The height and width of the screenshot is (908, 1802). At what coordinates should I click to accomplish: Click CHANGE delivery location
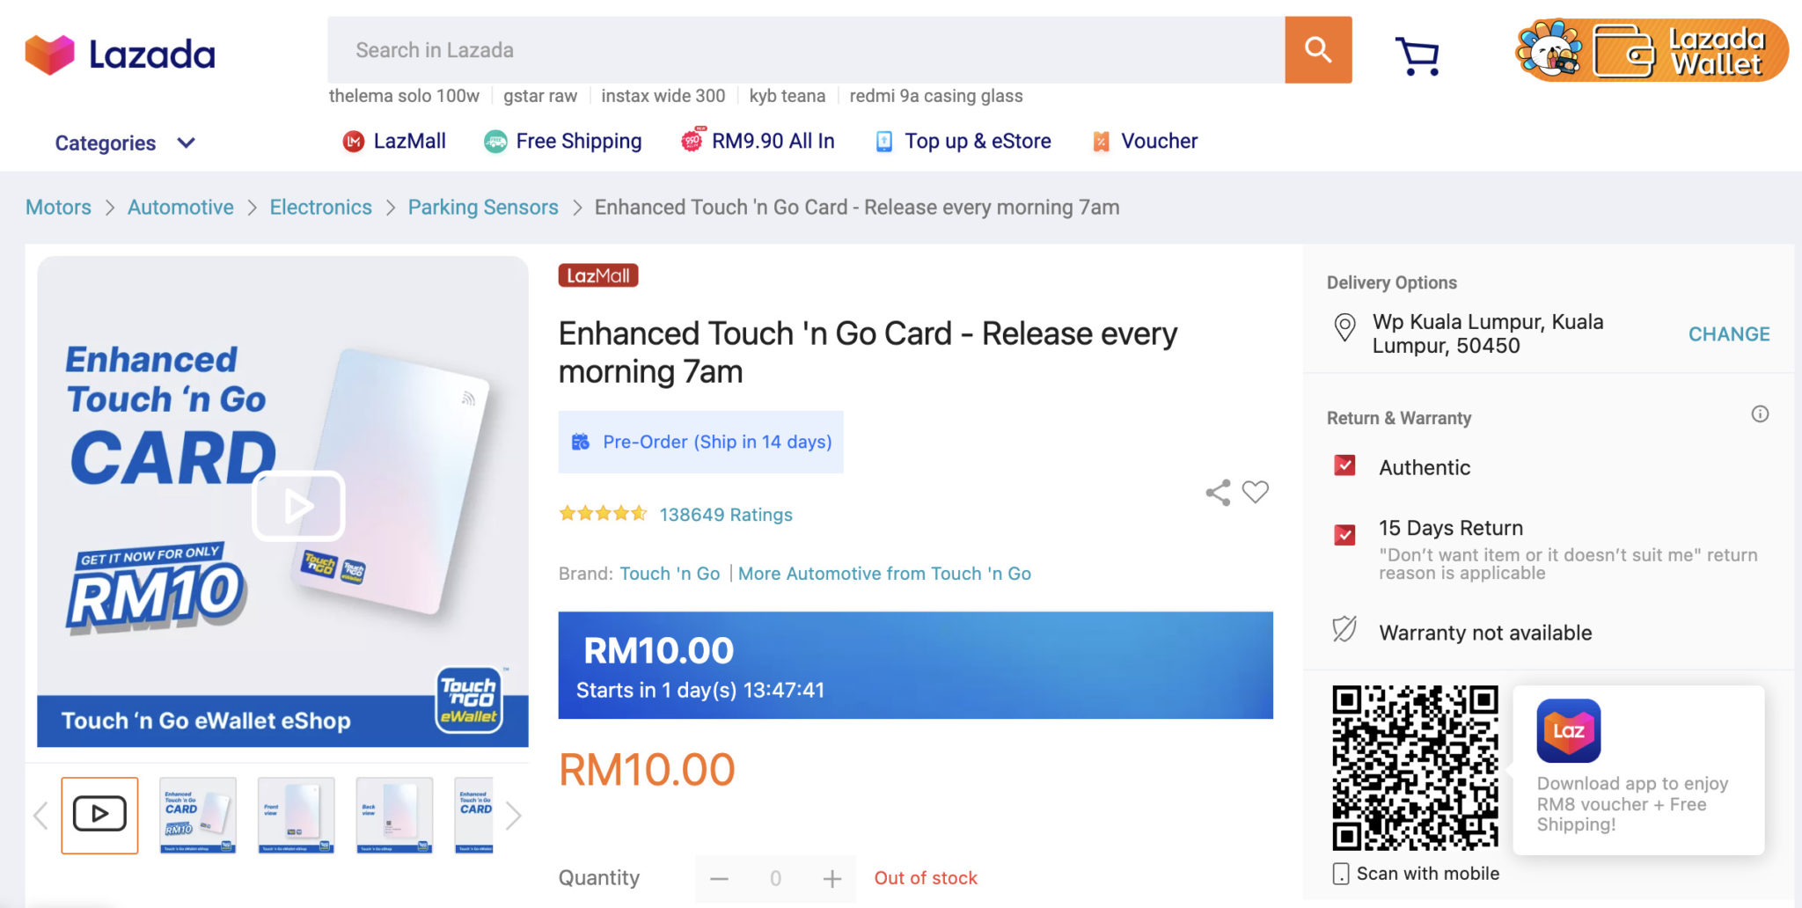click(1728, 334)
